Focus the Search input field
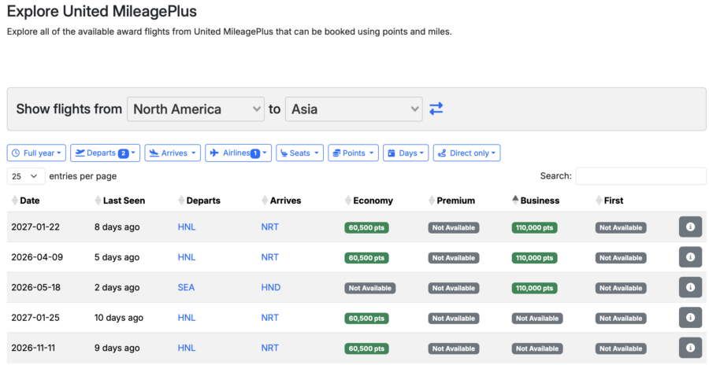This screenshot has width=709, height=365. tap(640, 176)
